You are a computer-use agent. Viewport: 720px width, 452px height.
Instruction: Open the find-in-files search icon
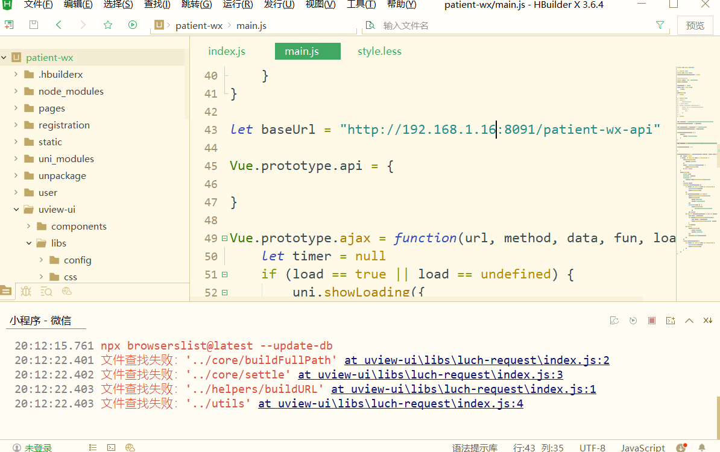pos(46,291)
